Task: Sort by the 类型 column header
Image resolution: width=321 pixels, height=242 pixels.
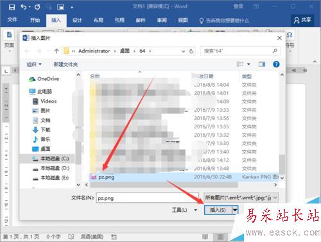Action: pyautogui.click(x=247, y=76)
